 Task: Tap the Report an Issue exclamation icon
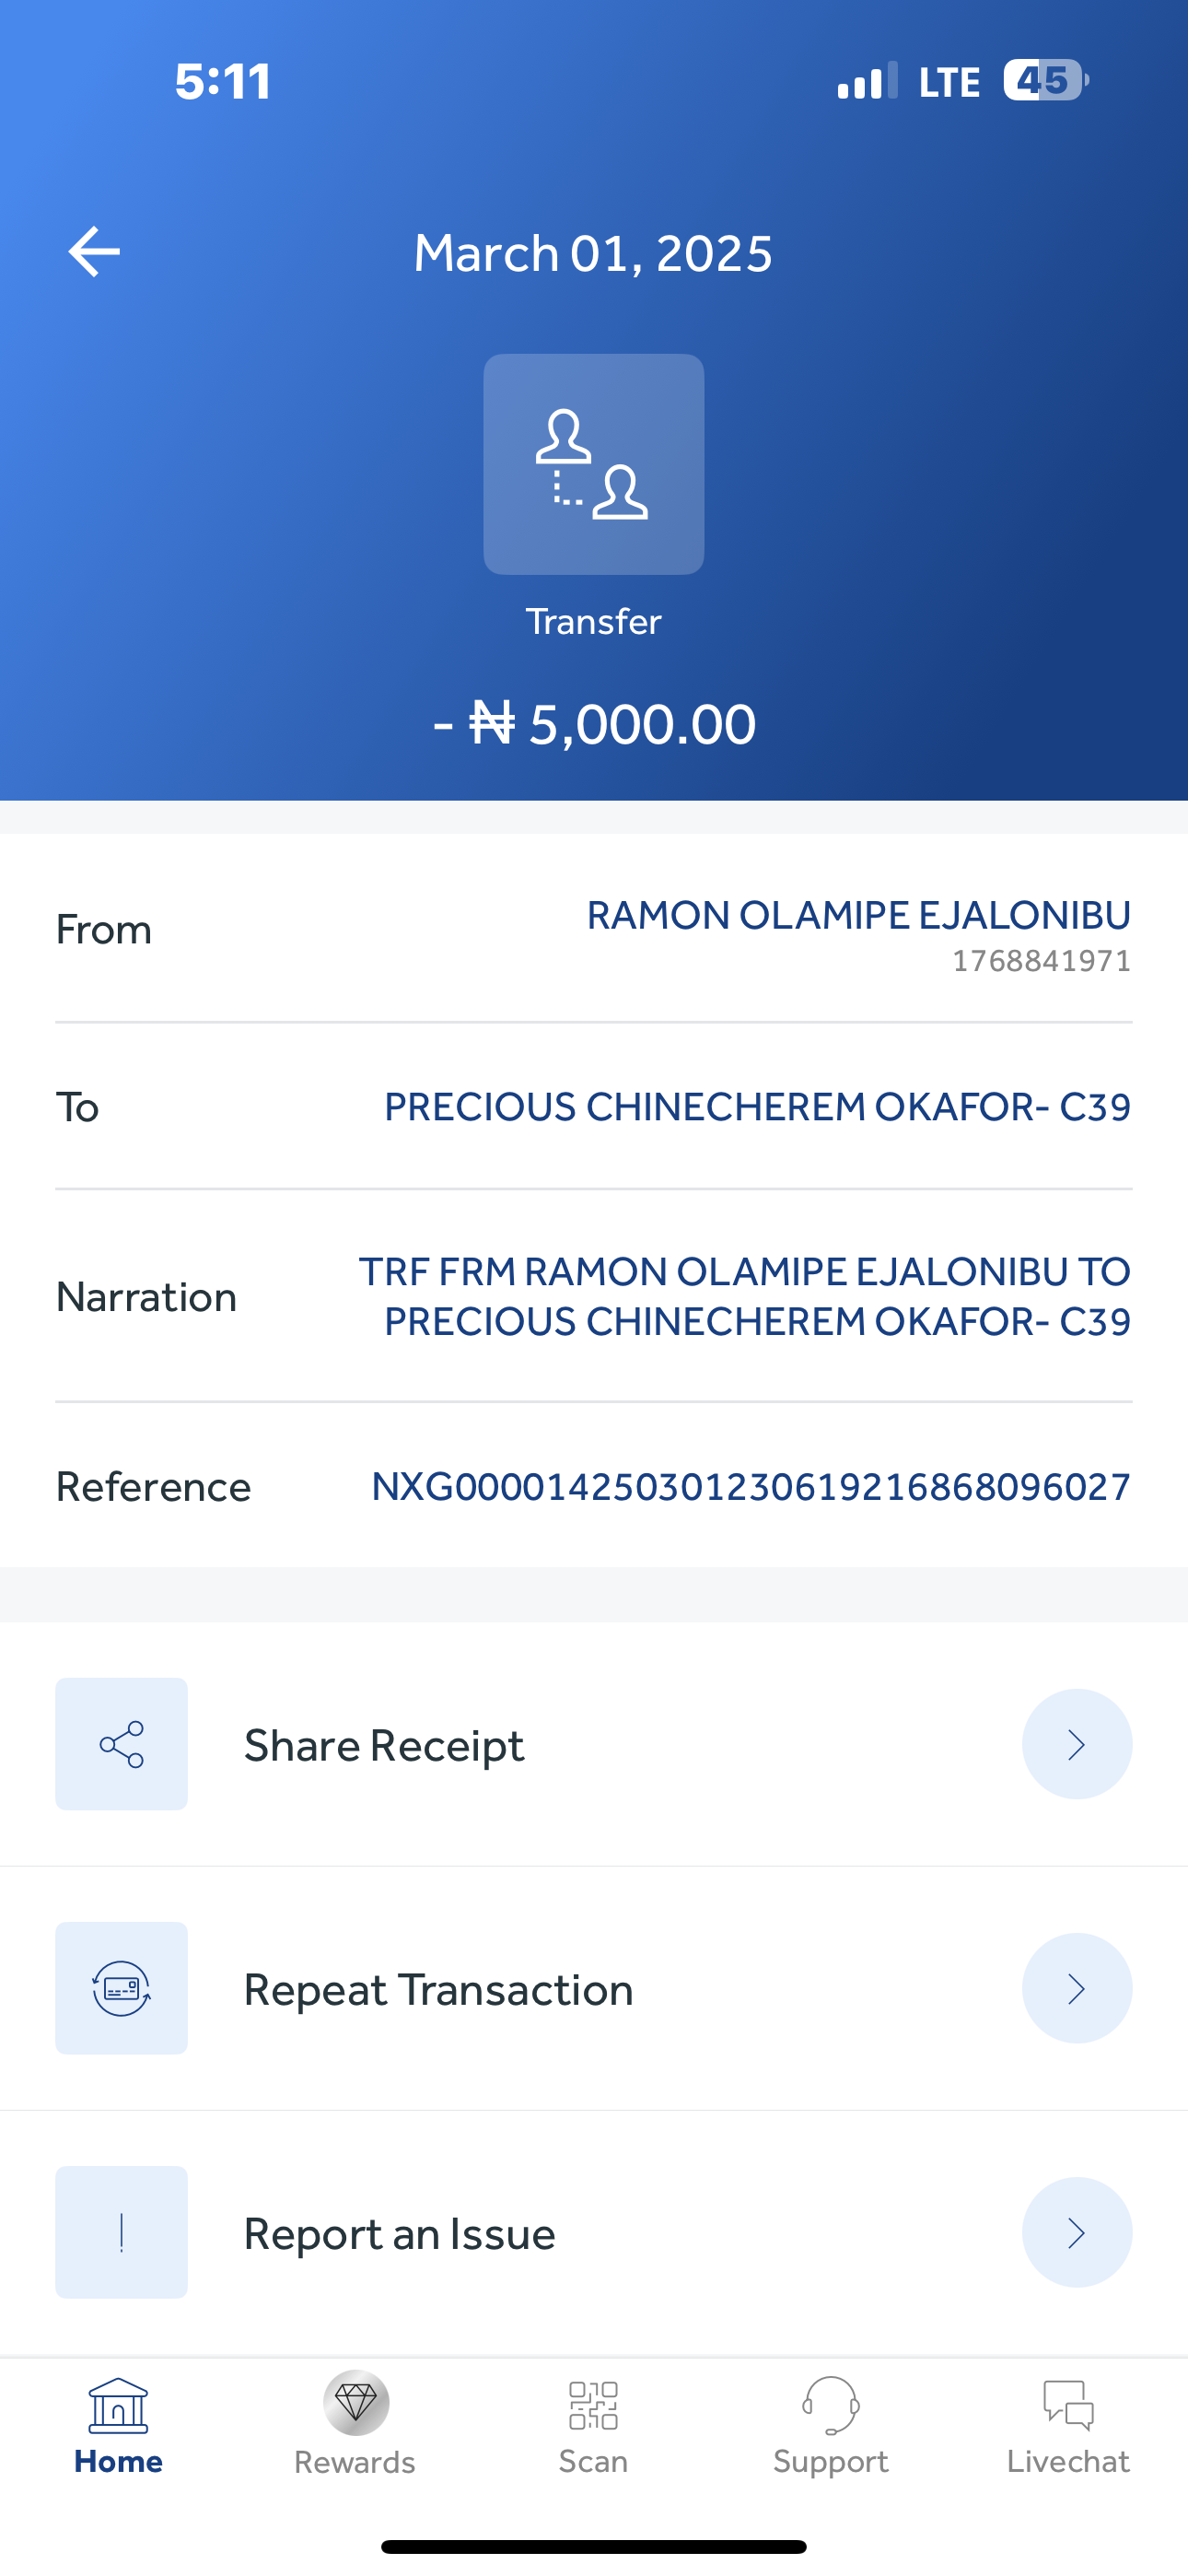coord(121,2232)
